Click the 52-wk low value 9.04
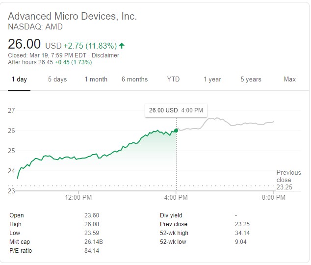The width and height of the screenshot is (311, 265). click(241, 242)
